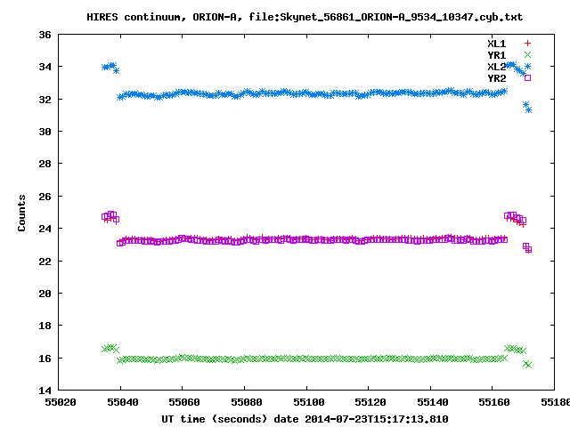Click the 24 y-axis tick label
Screen dimensions: 570x427
(x=44, y=229)
